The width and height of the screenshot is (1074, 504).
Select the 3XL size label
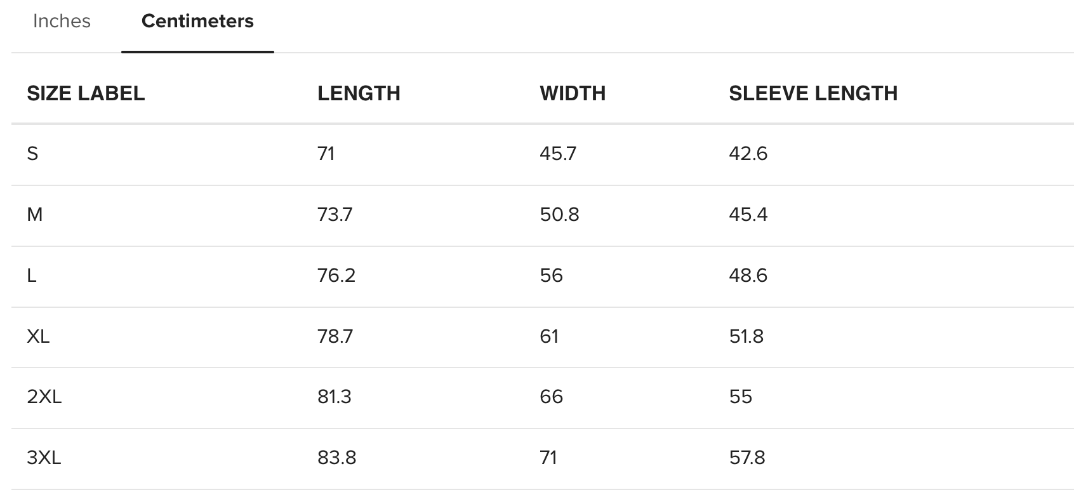[x=44, y=458]
